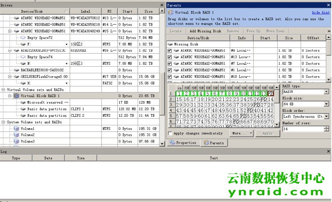Collapse the Virtual Volume sets and RAIDs group
This screenshot has height=202, width=332.
[x=4, y=90]
